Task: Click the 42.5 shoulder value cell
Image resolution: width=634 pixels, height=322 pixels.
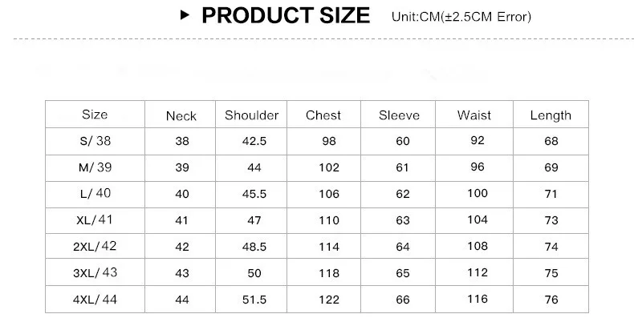Action: coord(254,141)
